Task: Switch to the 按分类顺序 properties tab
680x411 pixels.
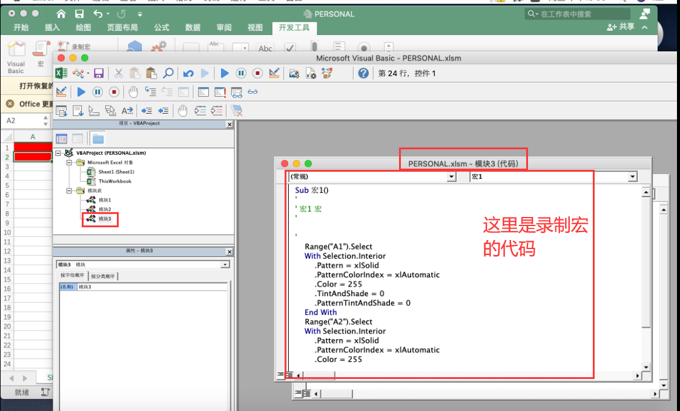Action: [x=103, y=276]
